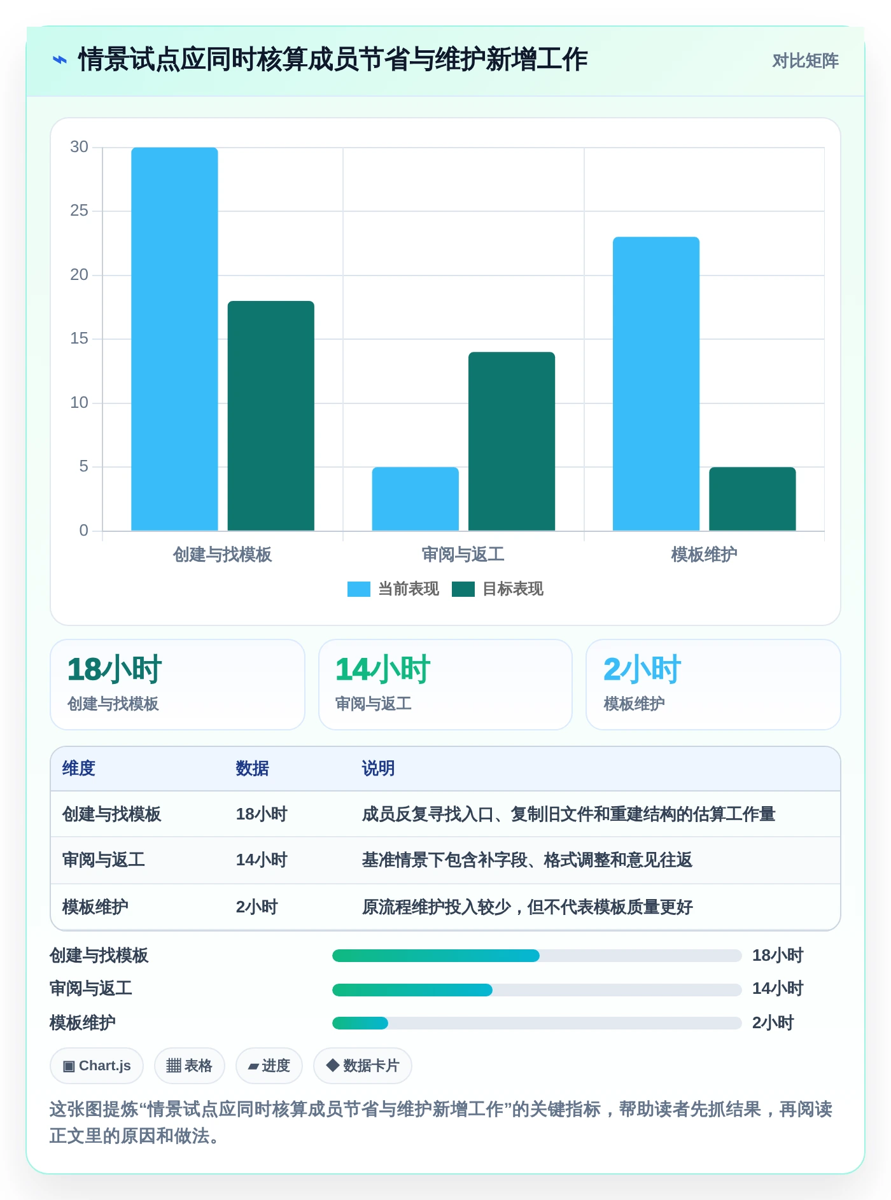Open the 14小时 审阅与返工 data card
Image resolution: width=891 pixels, height=1200 pixels.
[445, 685]
